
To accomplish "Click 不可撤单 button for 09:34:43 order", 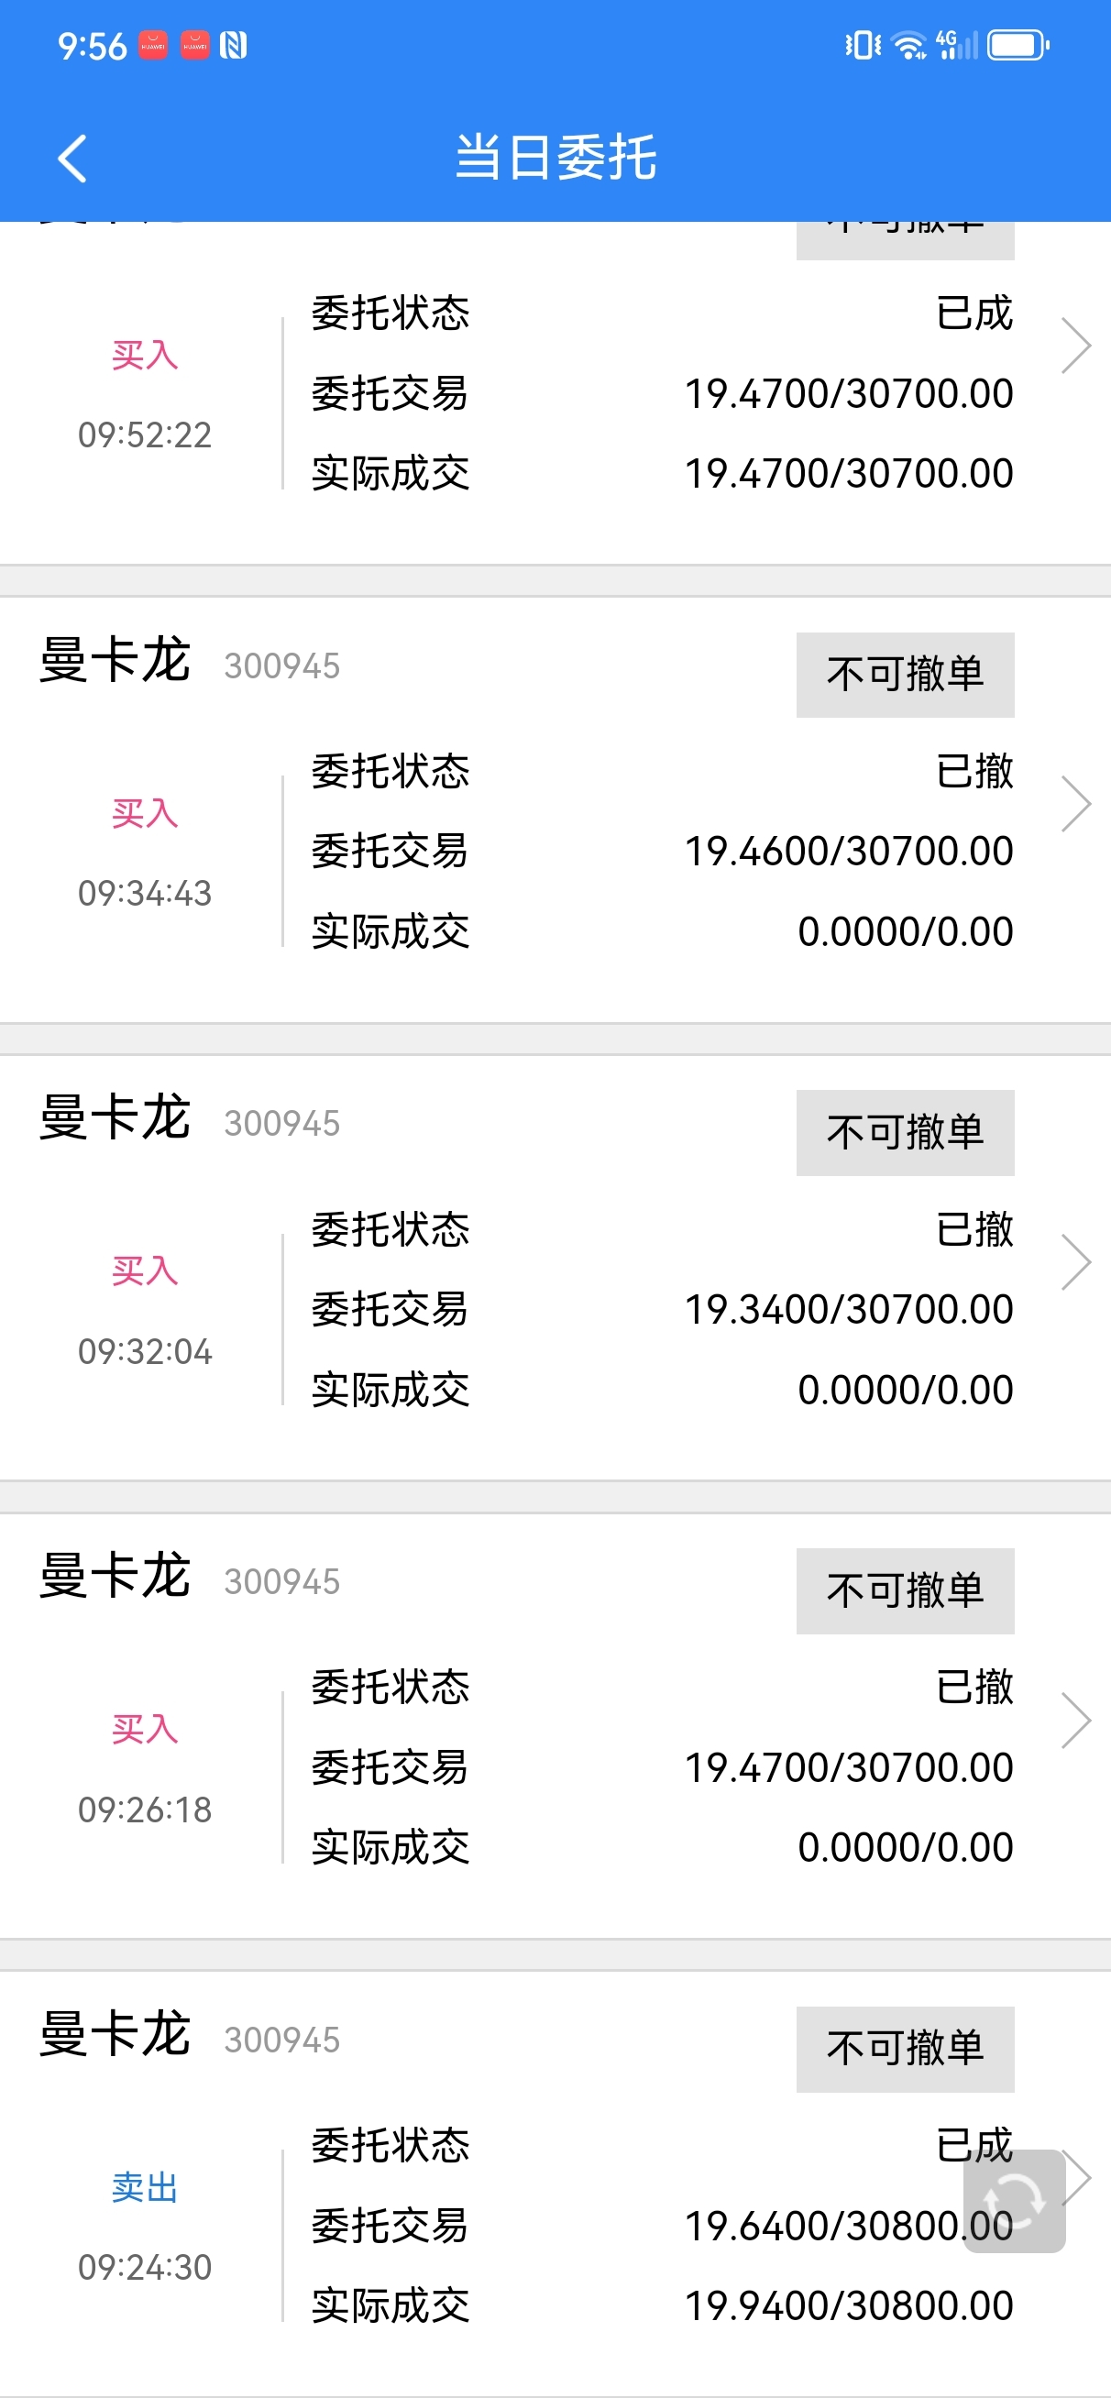I will [905, 674].
